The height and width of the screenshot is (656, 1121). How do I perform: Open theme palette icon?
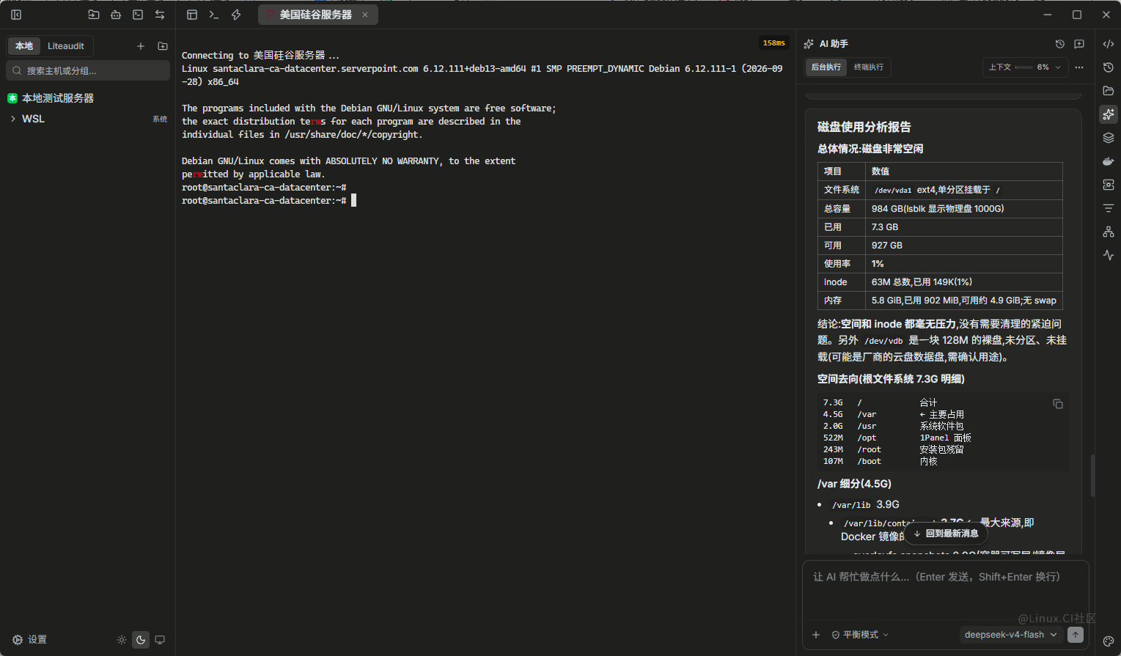(1109, 641)
